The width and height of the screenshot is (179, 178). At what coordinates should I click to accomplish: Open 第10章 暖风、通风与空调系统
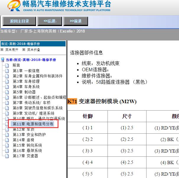pyautogui.click(x=39, y=119)
